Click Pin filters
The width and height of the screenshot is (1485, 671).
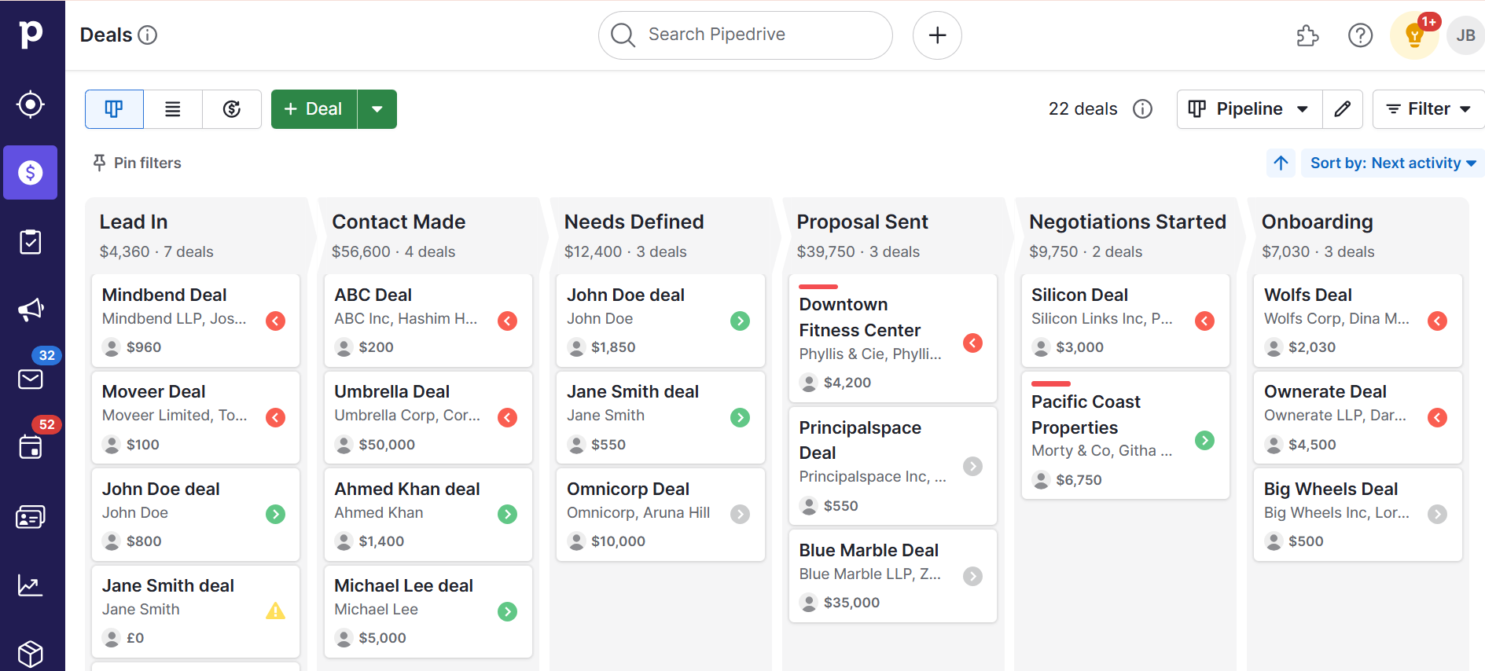point(137,163)
